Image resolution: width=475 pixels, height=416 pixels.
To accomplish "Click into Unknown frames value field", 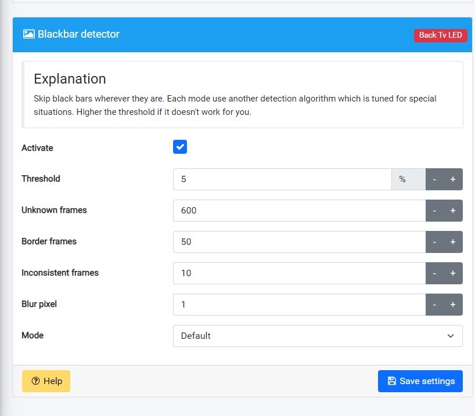I will (299, 211).
